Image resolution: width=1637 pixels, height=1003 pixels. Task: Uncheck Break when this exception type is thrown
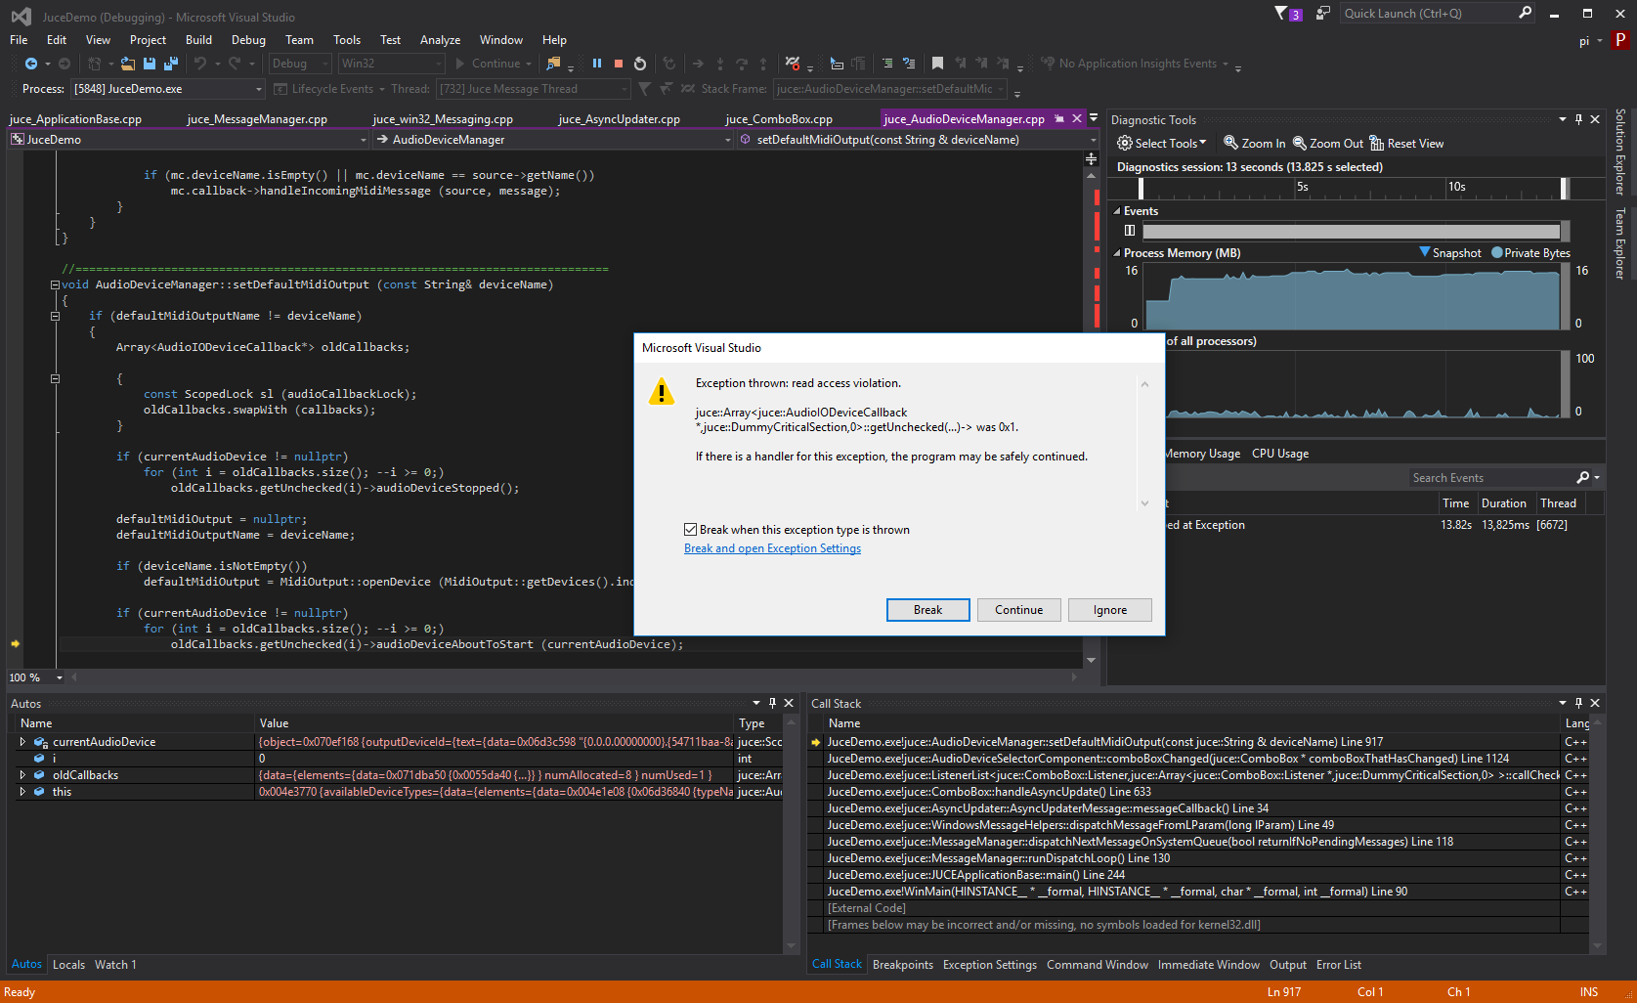(x=690, y=530)
